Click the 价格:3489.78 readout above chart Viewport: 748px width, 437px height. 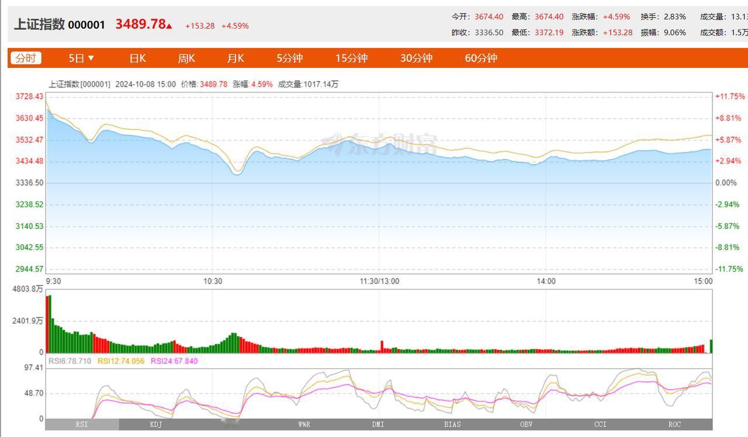(204, 84)
